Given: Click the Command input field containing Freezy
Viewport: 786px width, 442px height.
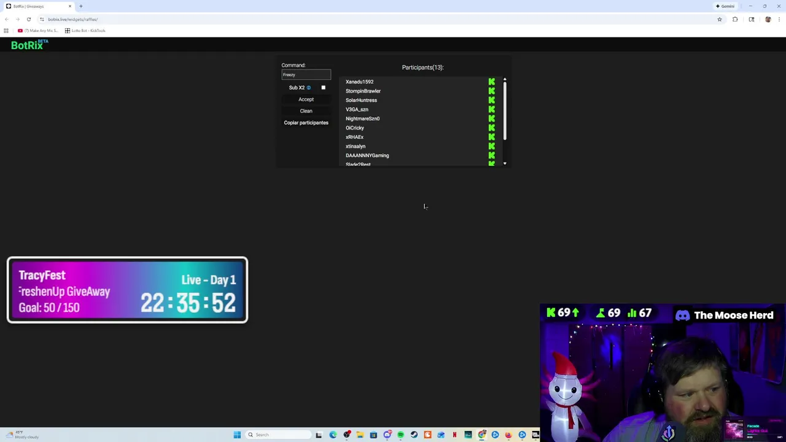Looking at the screenshot, I should (x=306, y=74).
